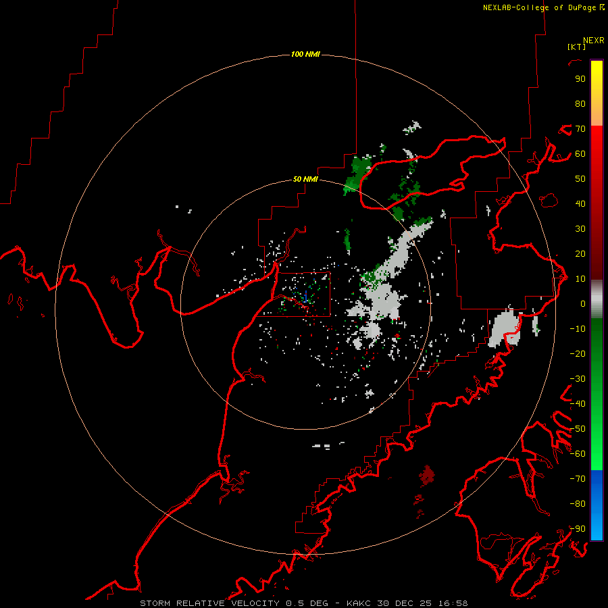Click the positive 90 value on velocity scale
The height and width of the screenshot is (608, 608).
point(580,79)
